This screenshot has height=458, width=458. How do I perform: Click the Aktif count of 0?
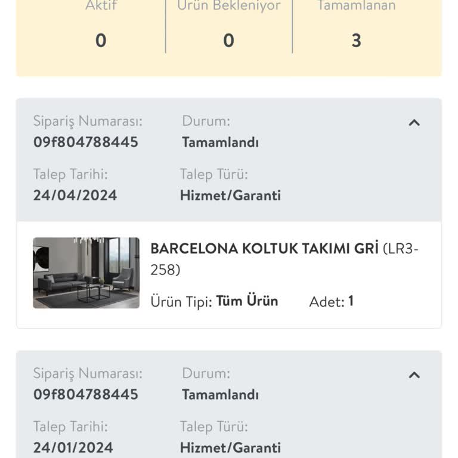(x=101, y=41)
